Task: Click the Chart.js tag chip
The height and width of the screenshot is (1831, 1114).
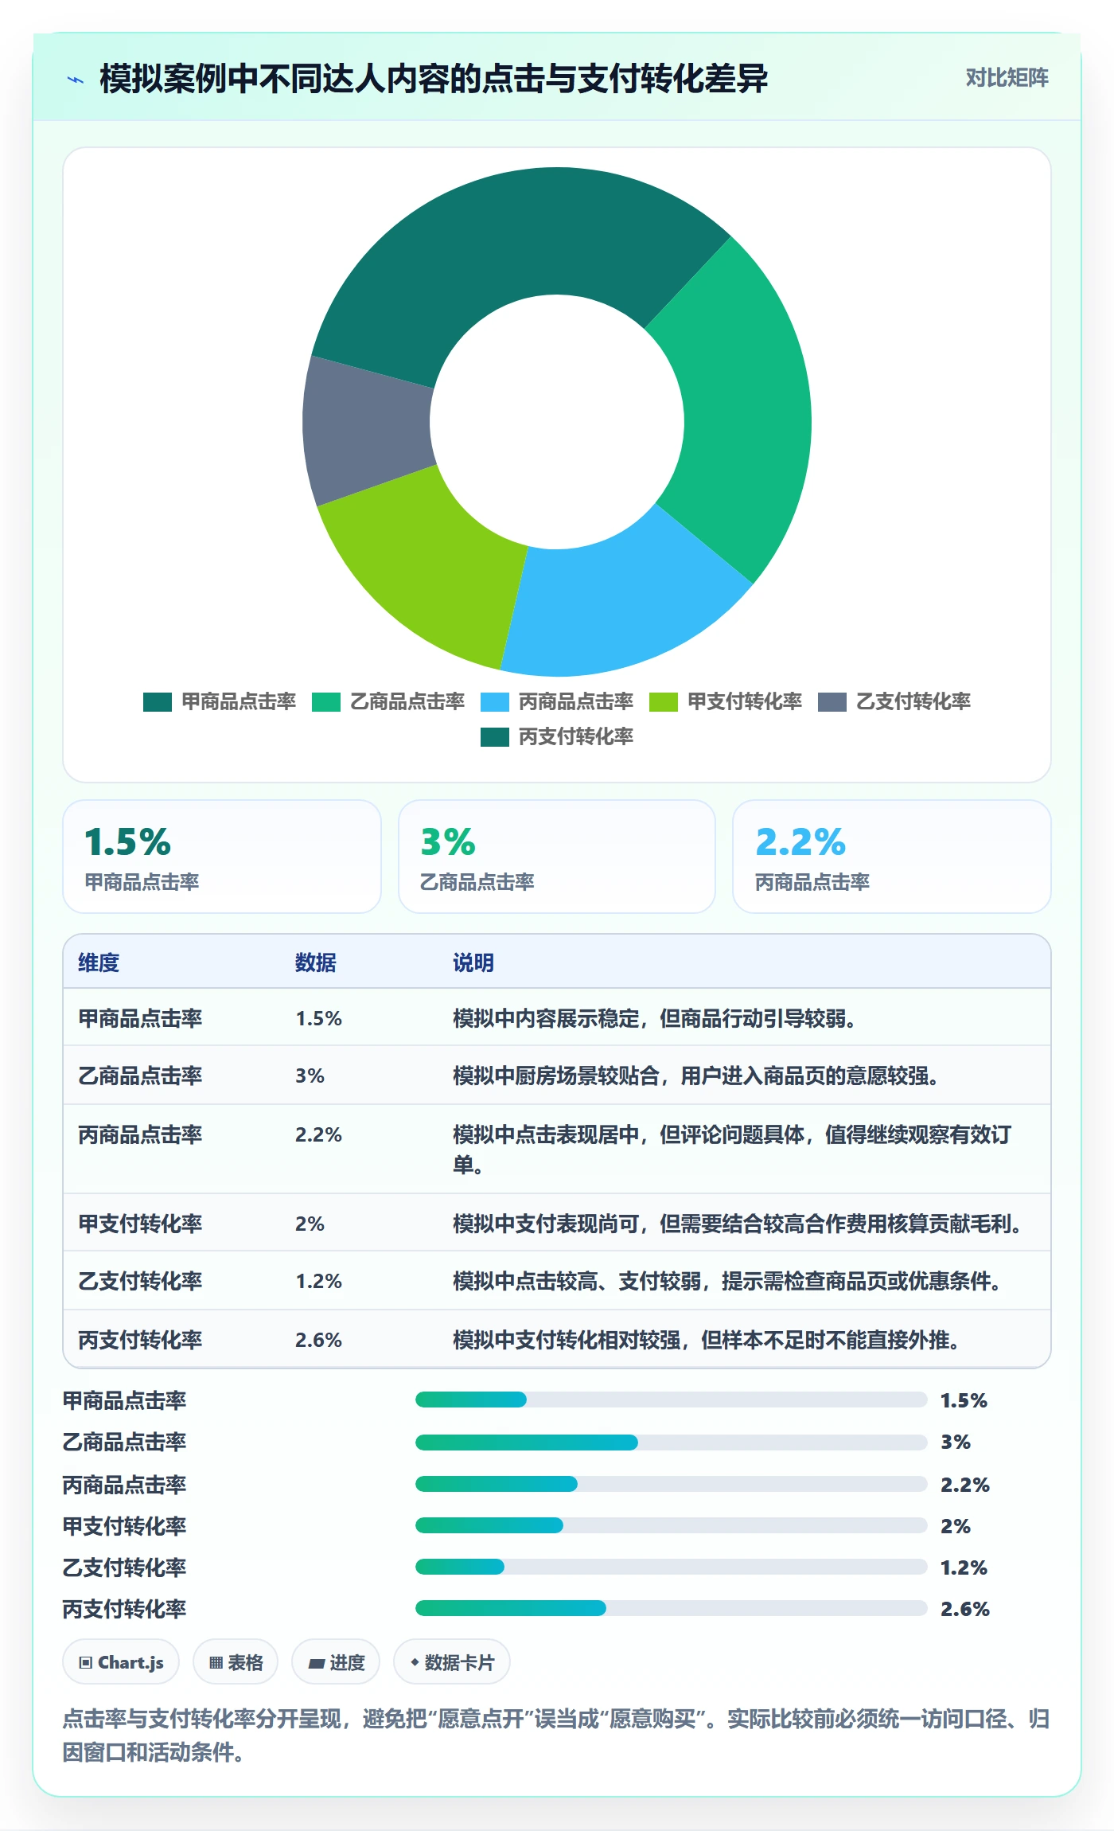Action: tap(121, 1662)
